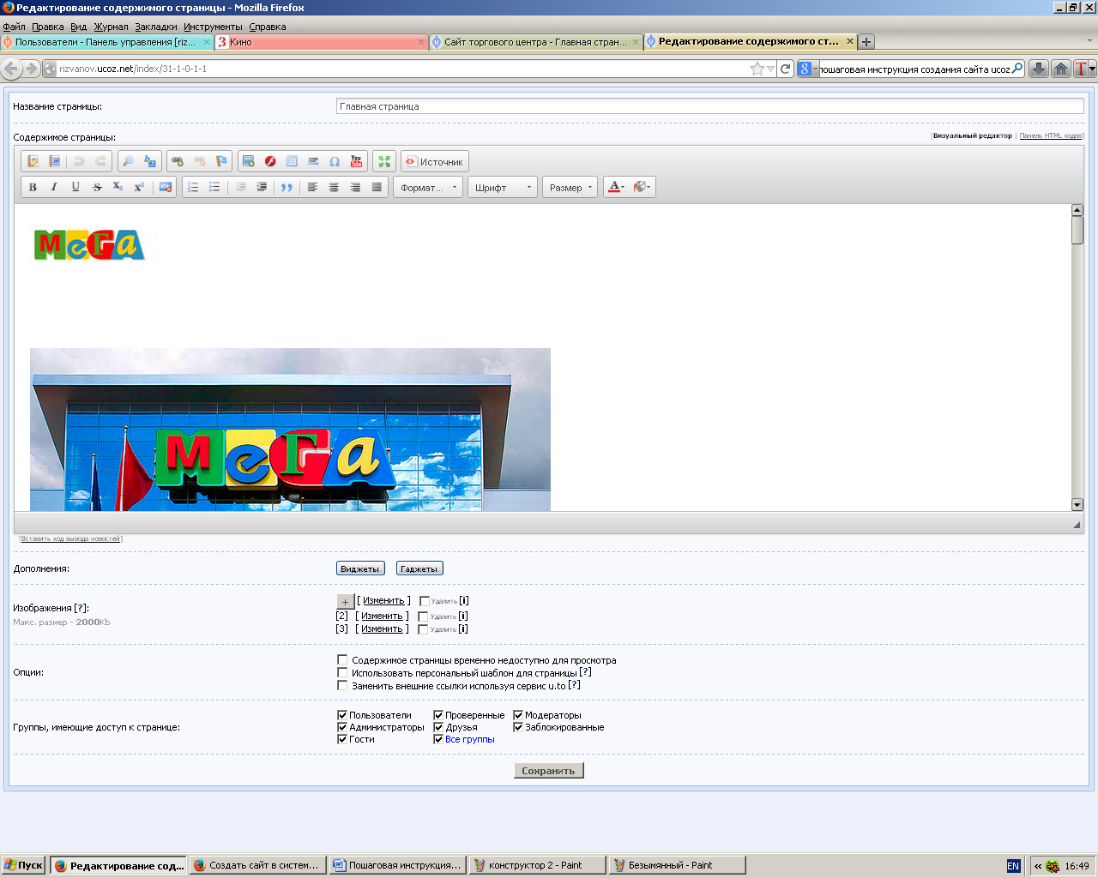1098x878 pixels.
Task: Toggle italic formatting
Action: click(54, 187)
